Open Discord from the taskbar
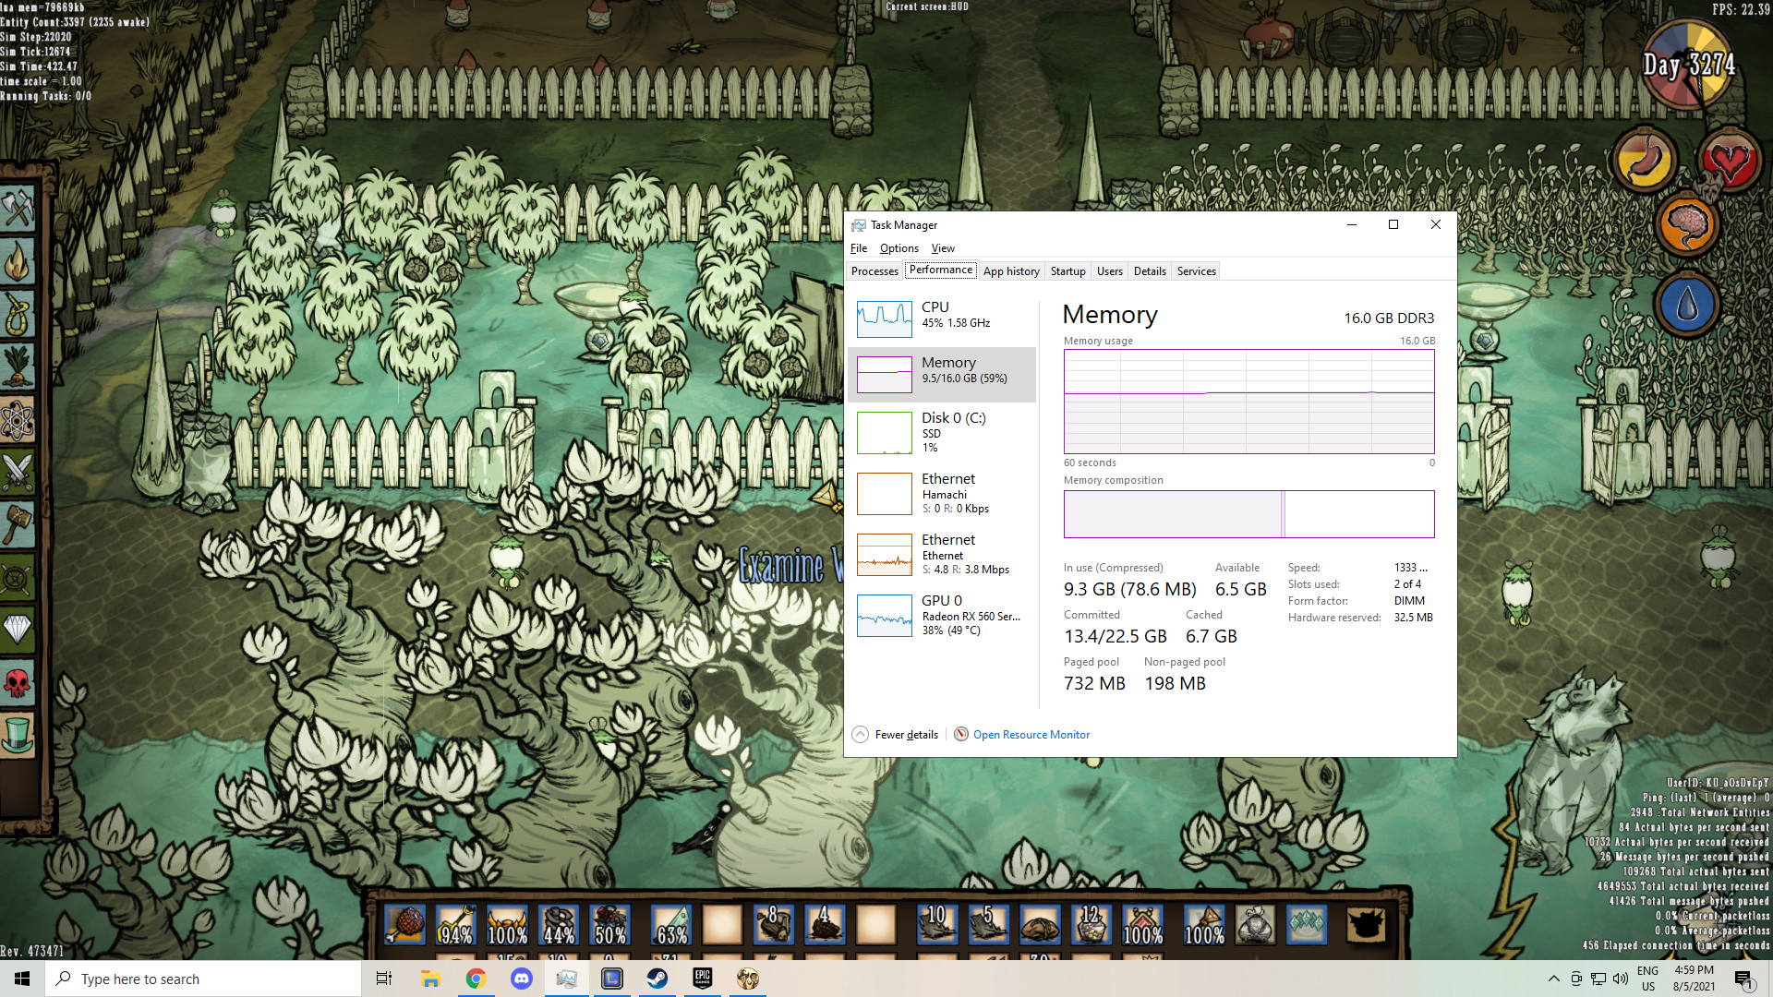Viewport: 1773px width, 997px height. click(x=521, y=979)
